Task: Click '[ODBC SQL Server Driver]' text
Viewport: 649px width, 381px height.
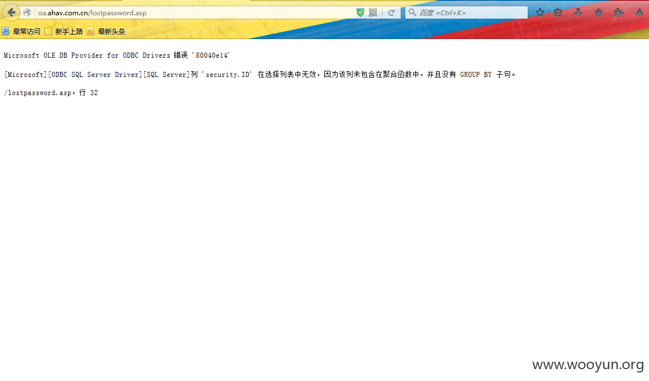Action: [95, 75]
